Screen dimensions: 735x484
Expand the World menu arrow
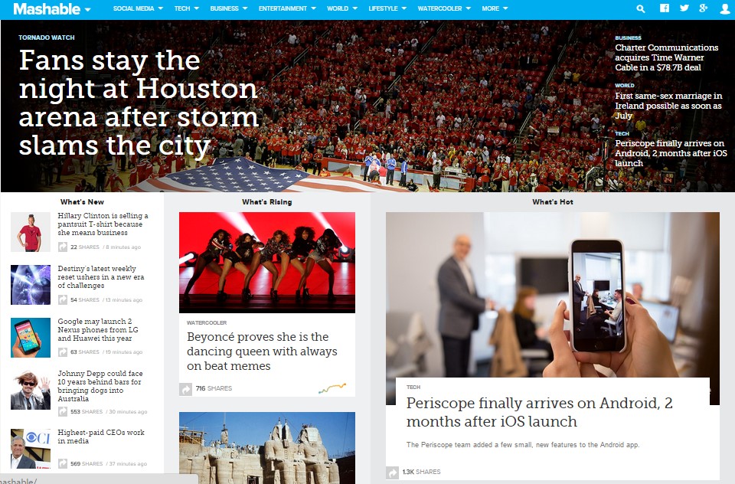[354, 8]
